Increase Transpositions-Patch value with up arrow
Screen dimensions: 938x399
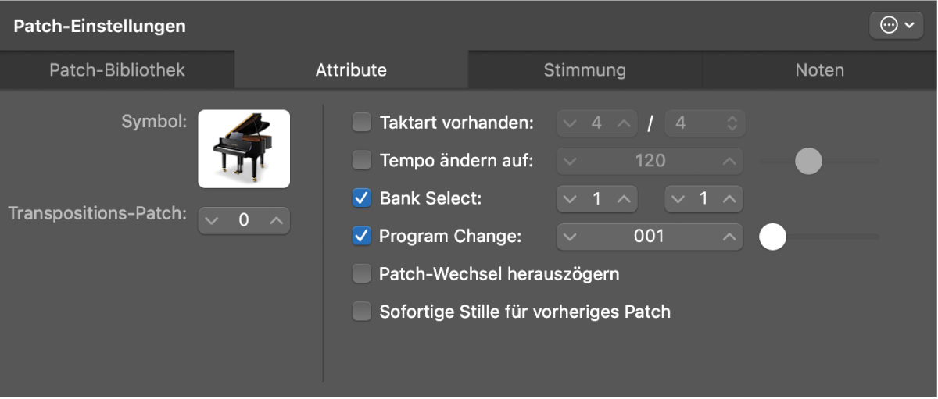click(275, 220)
